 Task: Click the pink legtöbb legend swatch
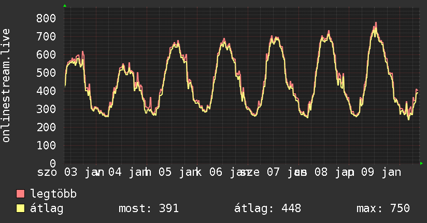pos(20,193)
